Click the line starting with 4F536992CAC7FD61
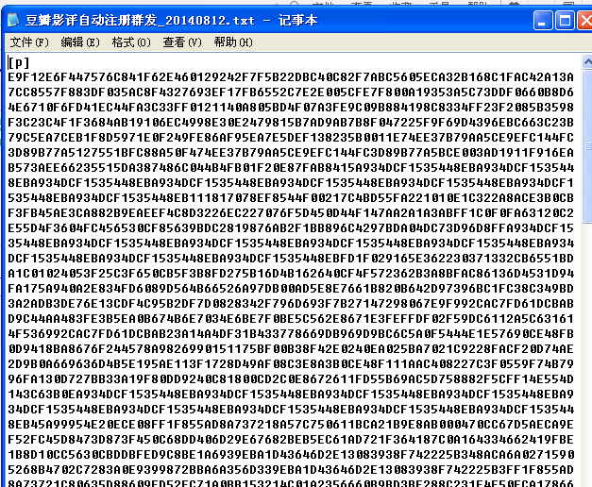 click(x=291, y=334)
